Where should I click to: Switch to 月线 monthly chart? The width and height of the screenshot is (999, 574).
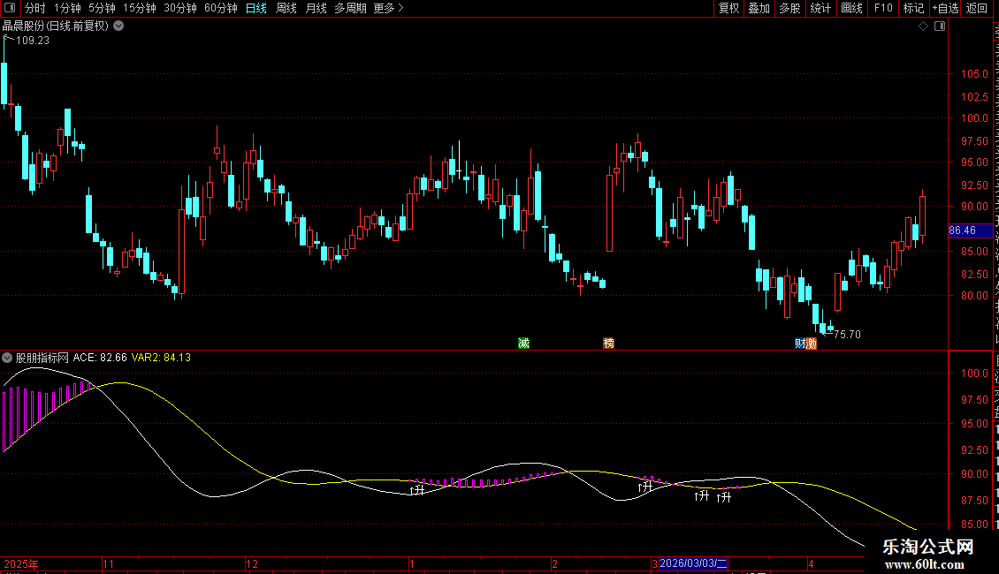pos(316,8)
